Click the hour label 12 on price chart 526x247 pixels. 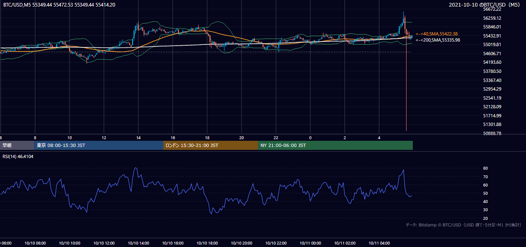(104, 138)
